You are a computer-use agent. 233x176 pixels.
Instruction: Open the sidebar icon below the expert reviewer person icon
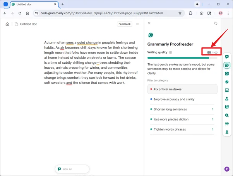pos(227,107)
